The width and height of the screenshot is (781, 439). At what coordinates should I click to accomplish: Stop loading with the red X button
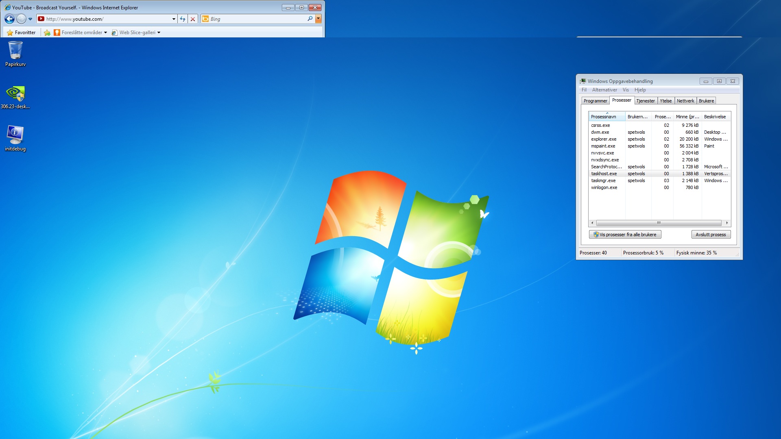[193, 19]
